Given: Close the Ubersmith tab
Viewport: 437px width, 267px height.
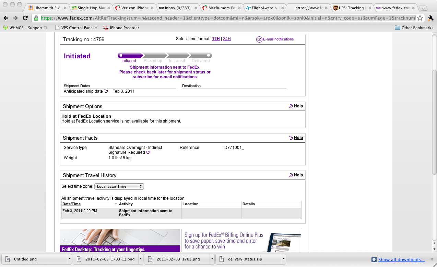Looking at the screenshot, I should (x=65, y=8).
